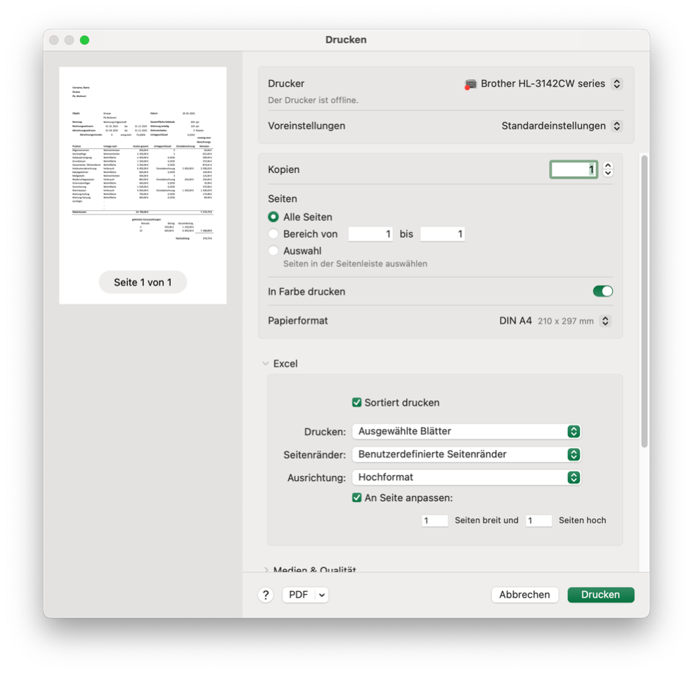The height and width of the screenshot is (675, 693).
Task: Select the Bereich von radio button
Action: (x=273, y=234)
